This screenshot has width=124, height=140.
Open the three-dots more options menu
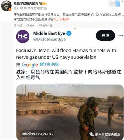(121, 35)
